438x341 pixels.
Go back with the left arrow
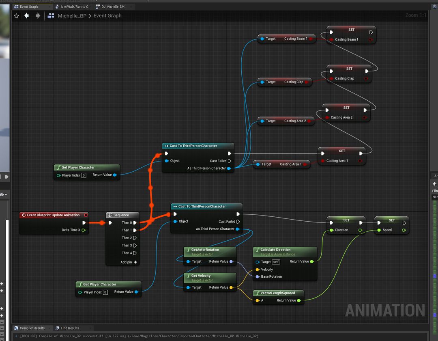click(x=26, y=16)
